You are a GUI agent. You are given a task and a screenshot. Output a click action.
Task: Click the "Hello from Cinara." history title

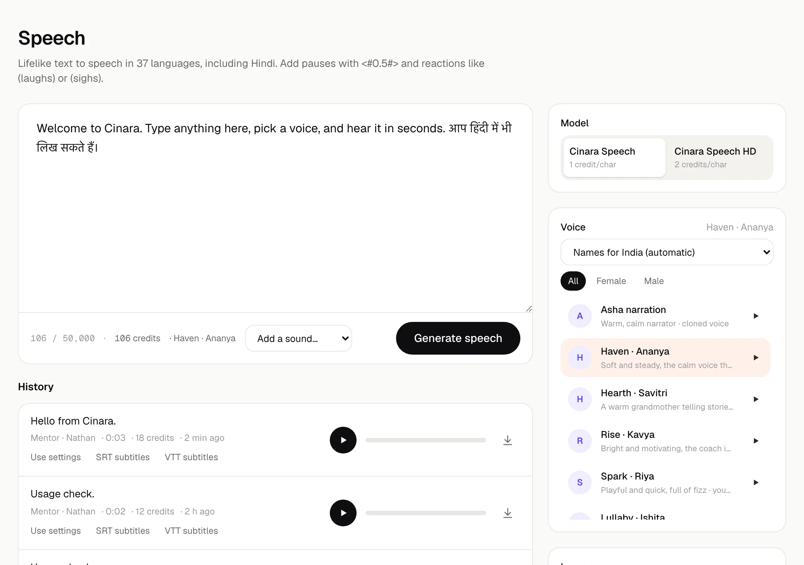tap(73, 421)
